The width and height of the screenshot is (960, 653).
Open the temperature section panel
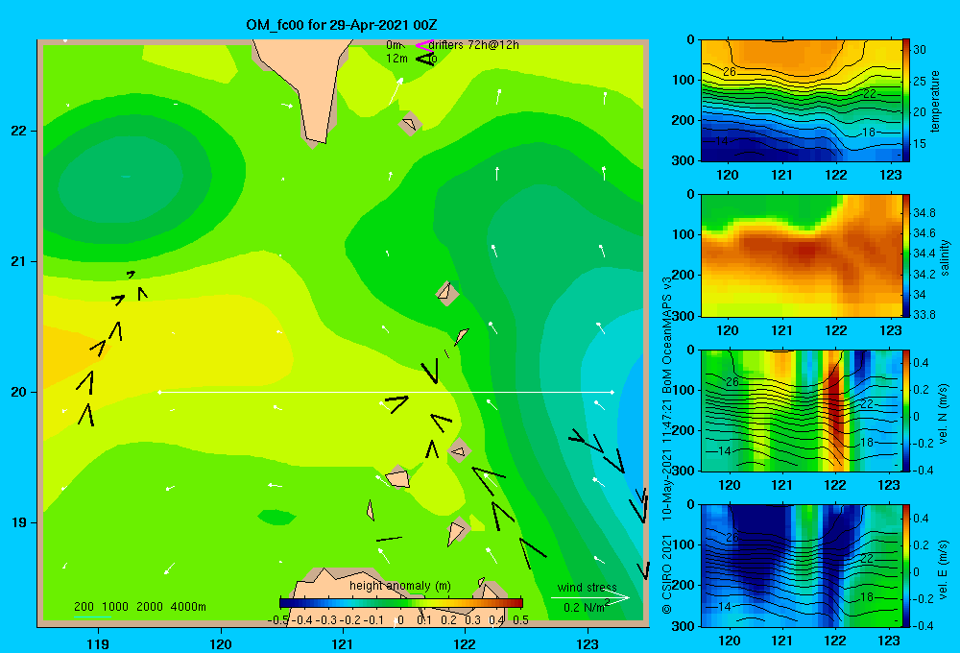click(801, 101)
